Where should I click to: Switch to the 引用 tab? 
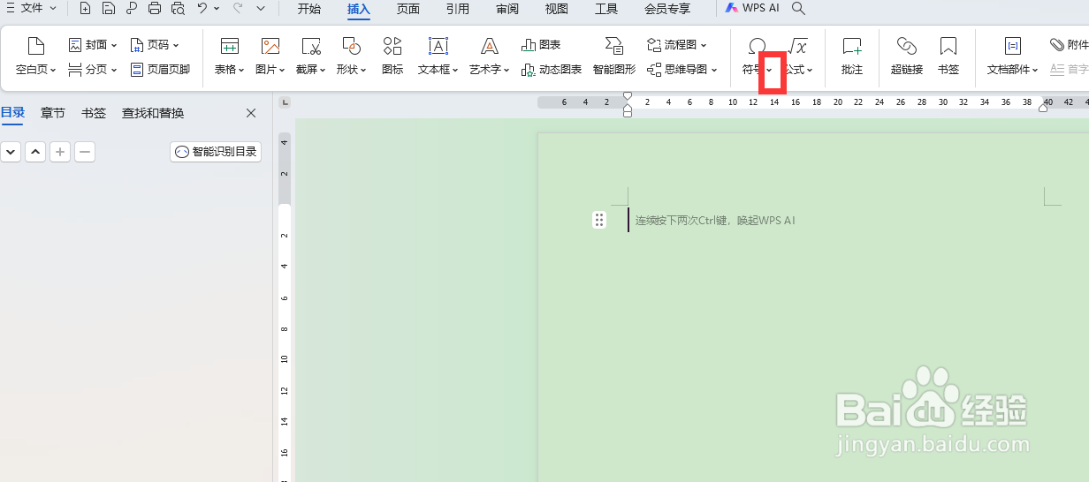(458, 9)
